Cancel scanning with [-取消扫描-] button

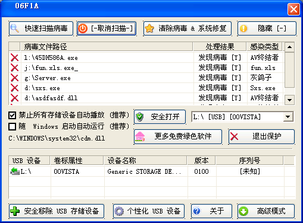(107, 28)
